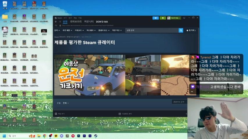Image resolution: width=248 pixels, height=139 pixels.
Task: Click the Steam logo in title bar
Action: (x=56, y=18)
